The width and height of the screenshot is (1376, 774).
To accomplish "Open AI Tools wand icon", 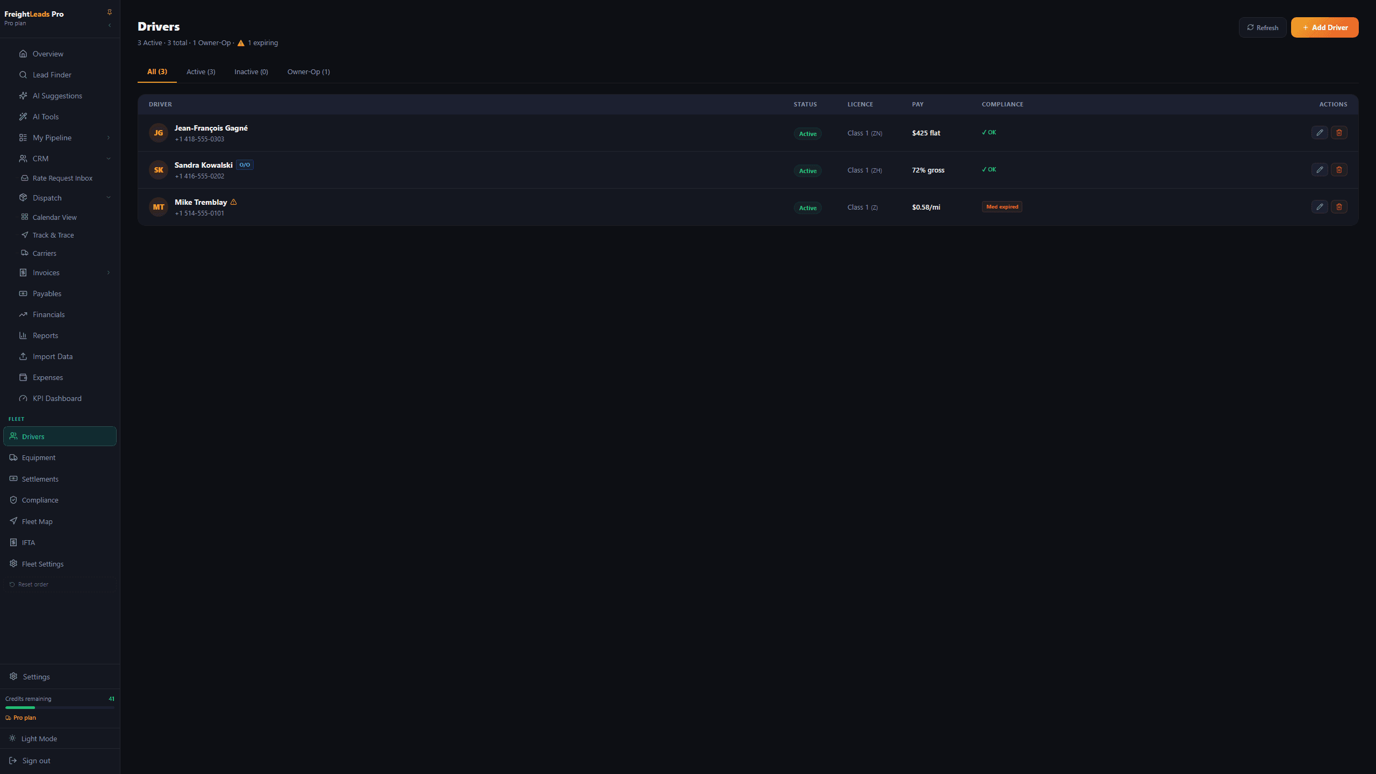I will [x=23, y=117].
